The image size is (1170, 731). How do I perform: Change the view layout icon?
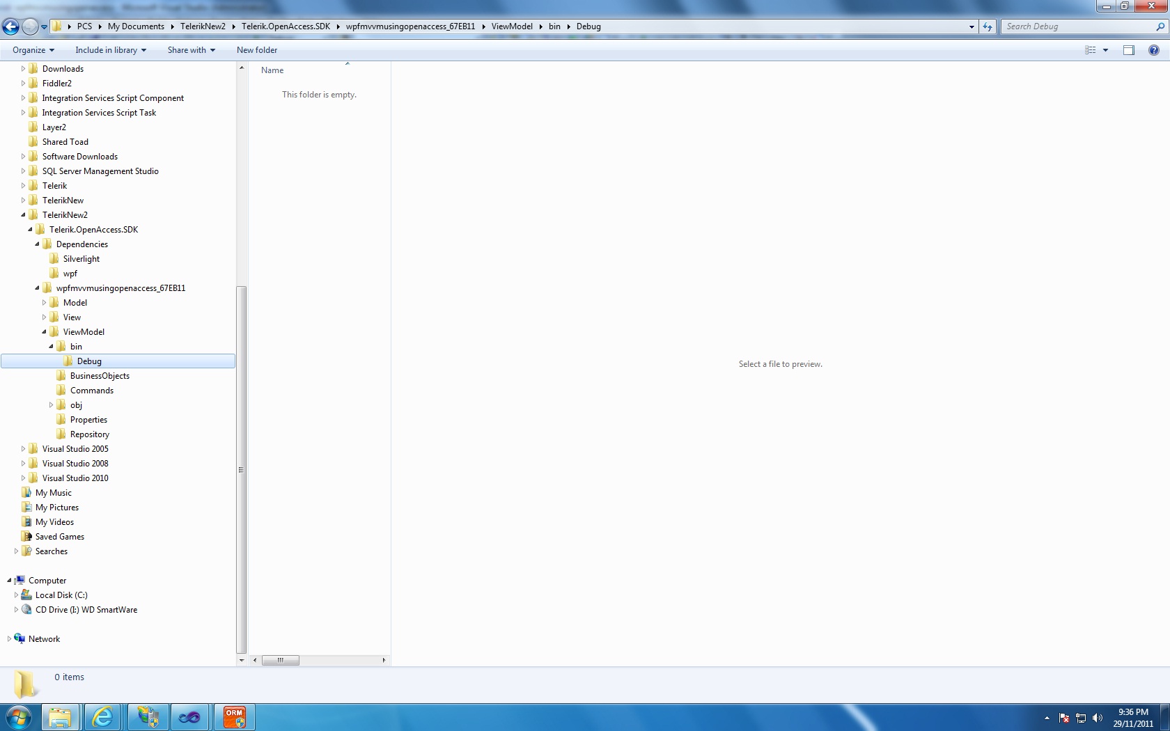(x=1091, y=50)
